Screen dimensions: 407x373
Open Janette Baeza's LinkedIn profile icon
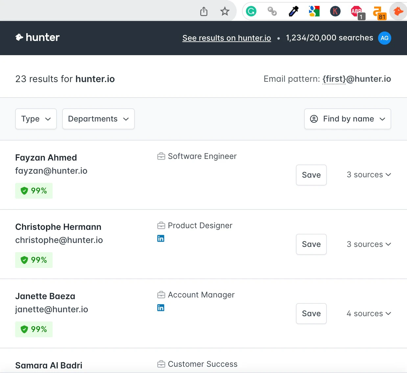click(161, 308)
